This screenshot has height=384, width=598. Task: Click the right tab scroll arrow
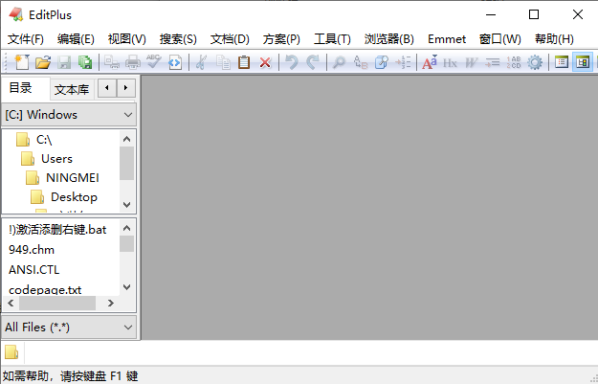[125, 88]
